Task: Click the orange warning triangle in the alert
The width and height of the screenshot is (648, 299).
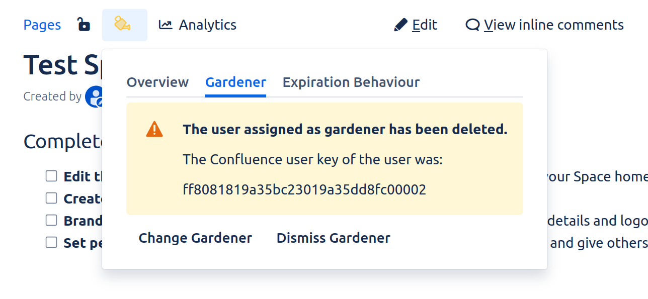Action: coord(153,129)
